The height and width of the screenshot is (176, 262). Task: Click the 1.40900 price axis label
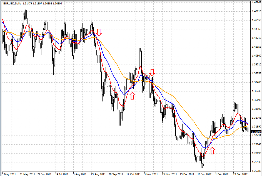tap(256, 56)
